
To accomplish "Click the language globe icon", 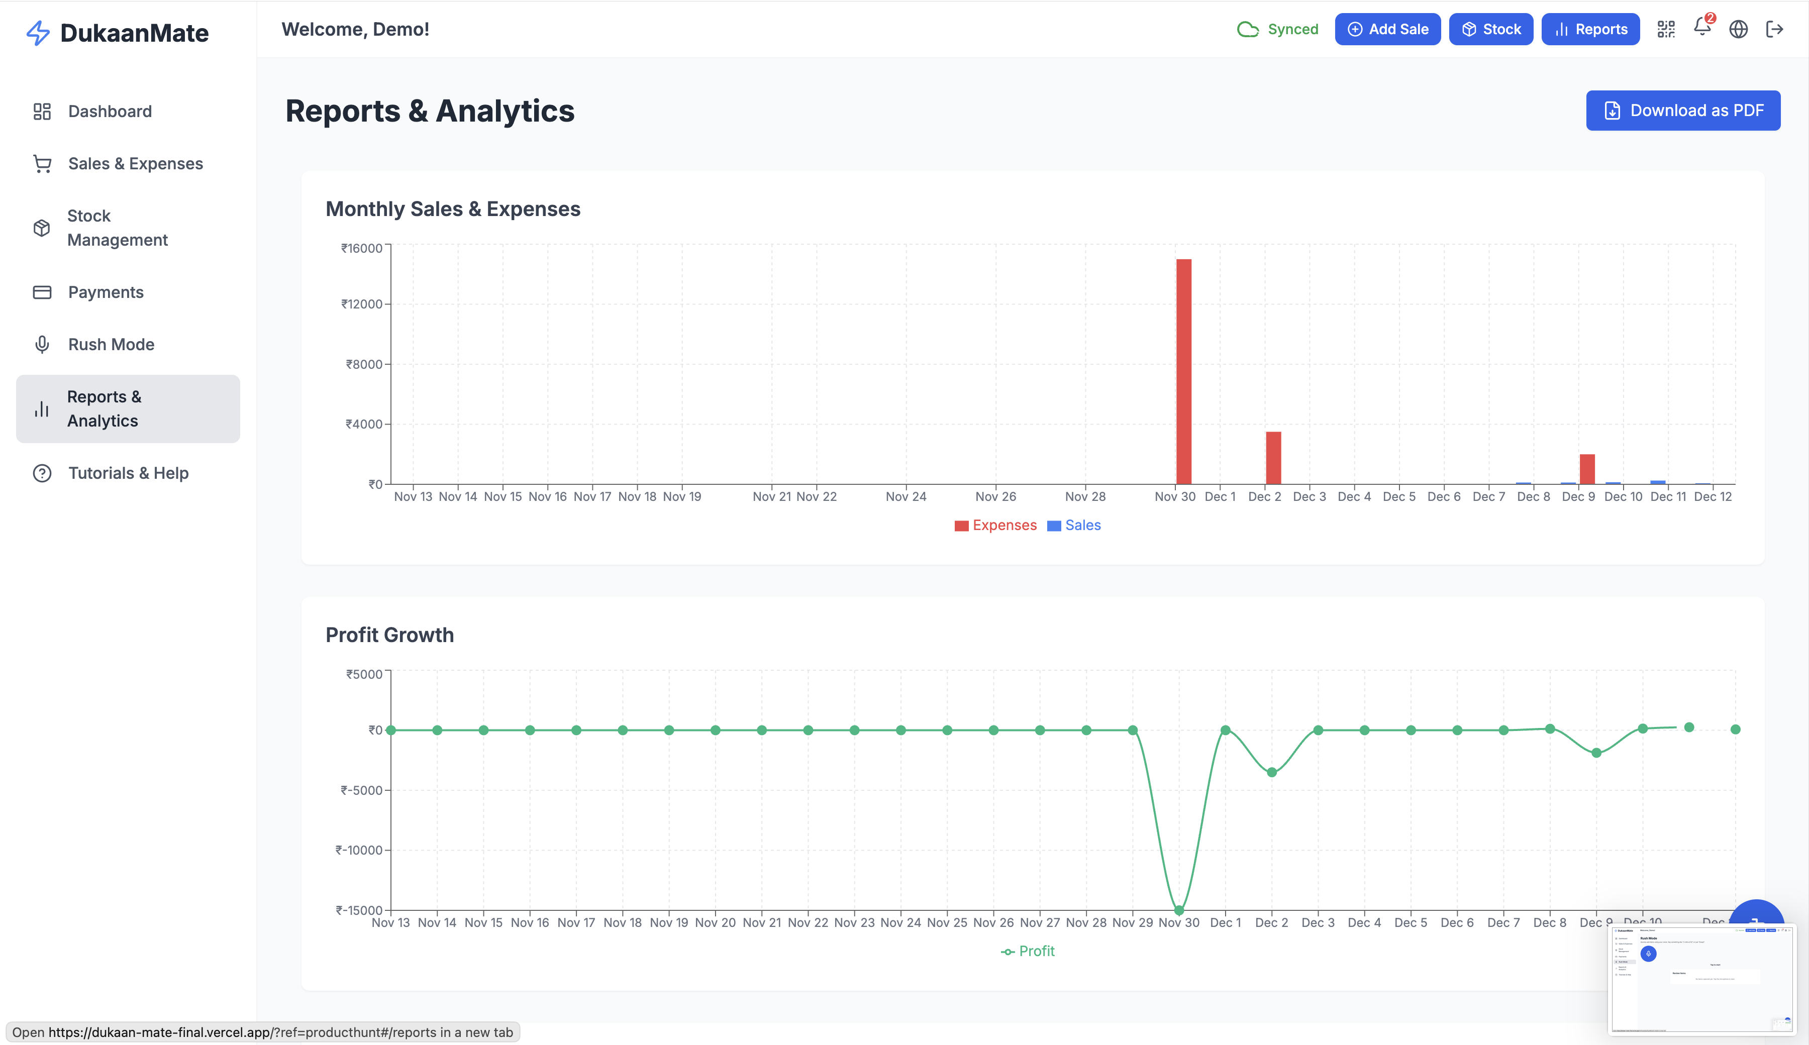I will pyautogui.click(x=1738, y=30).
